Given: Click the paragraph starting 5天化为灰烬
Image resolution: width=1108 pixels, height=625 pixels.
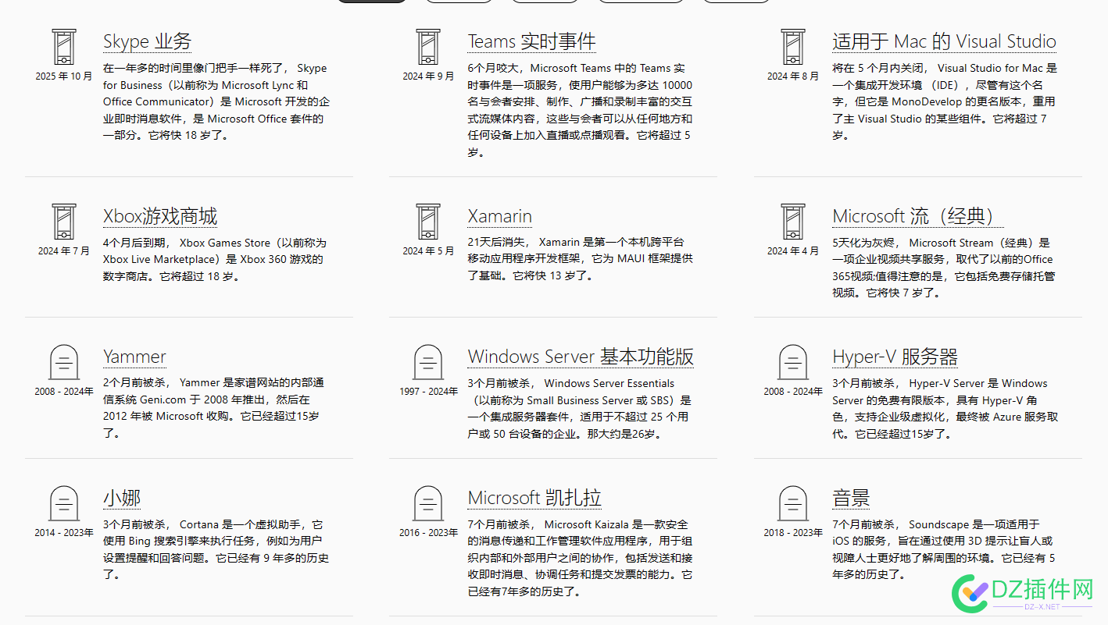Looking at the screenshot, I should pos(943,268).
